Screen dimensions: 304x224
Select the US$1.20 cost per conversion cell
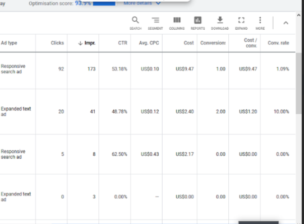click(x=248, y=111)
